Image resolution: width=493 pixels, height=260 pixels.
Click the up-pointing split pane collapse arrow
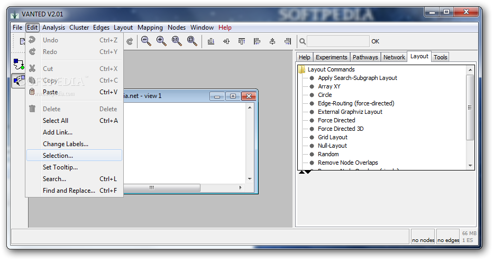tap(302, 172)
